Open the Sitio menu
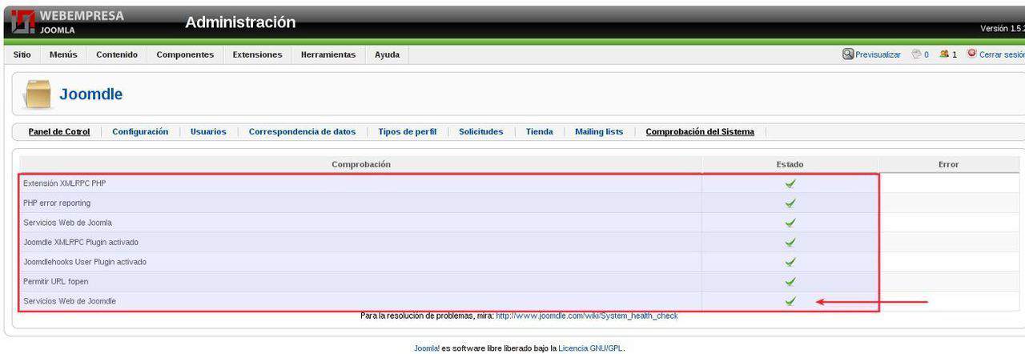 [22, 54]
